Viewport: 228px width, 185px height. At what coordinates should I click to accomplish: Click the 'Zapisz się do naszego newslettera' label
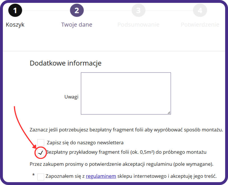pos(85,142)
